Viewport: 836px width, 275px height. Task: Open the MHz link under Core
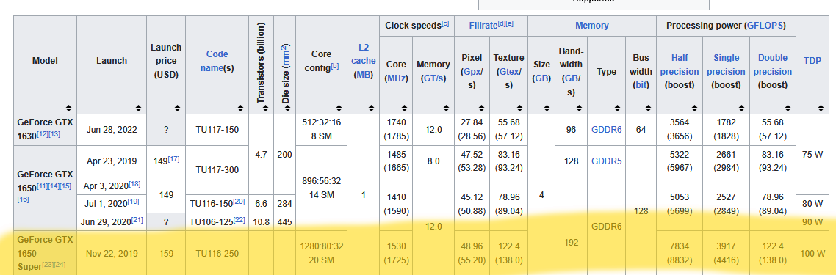click(x=396, y=78)
